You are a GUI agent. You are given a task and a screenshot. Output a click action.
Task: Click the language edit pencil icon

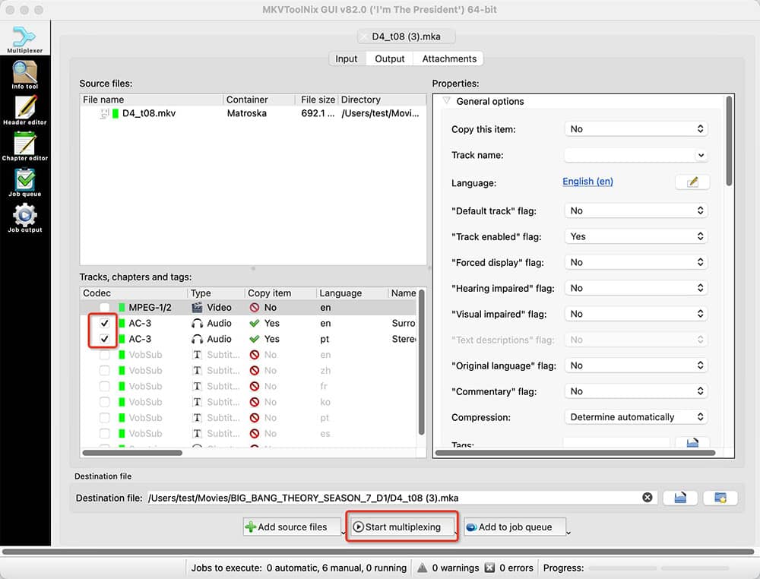[x=692, y=182]
